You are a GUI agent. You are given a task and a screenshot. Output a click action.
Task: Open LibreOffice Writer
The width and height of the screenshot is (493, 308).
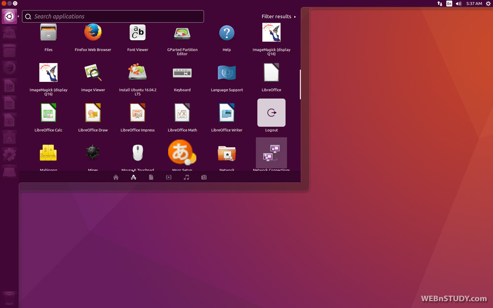[x=227, y=113]
